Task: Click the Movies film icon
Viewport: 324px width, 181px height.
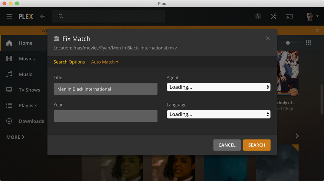Action: click(9, 59)
